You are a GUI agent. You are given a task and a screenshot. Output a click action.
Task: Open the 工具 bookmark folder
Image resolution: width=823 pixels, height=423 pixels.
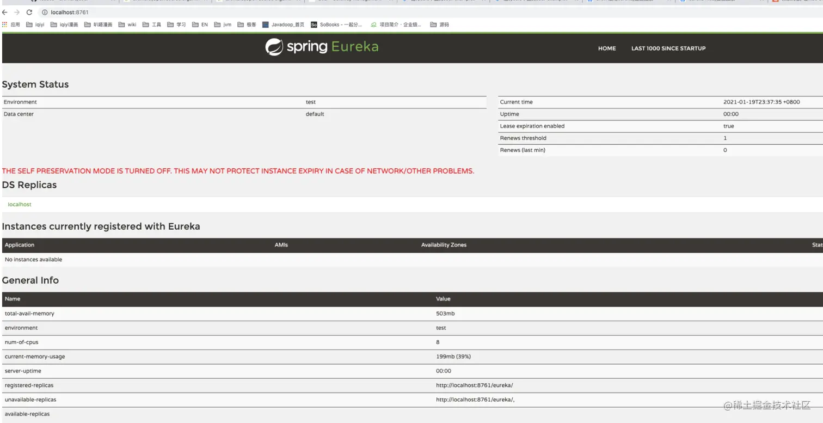(x=152, y=24)
